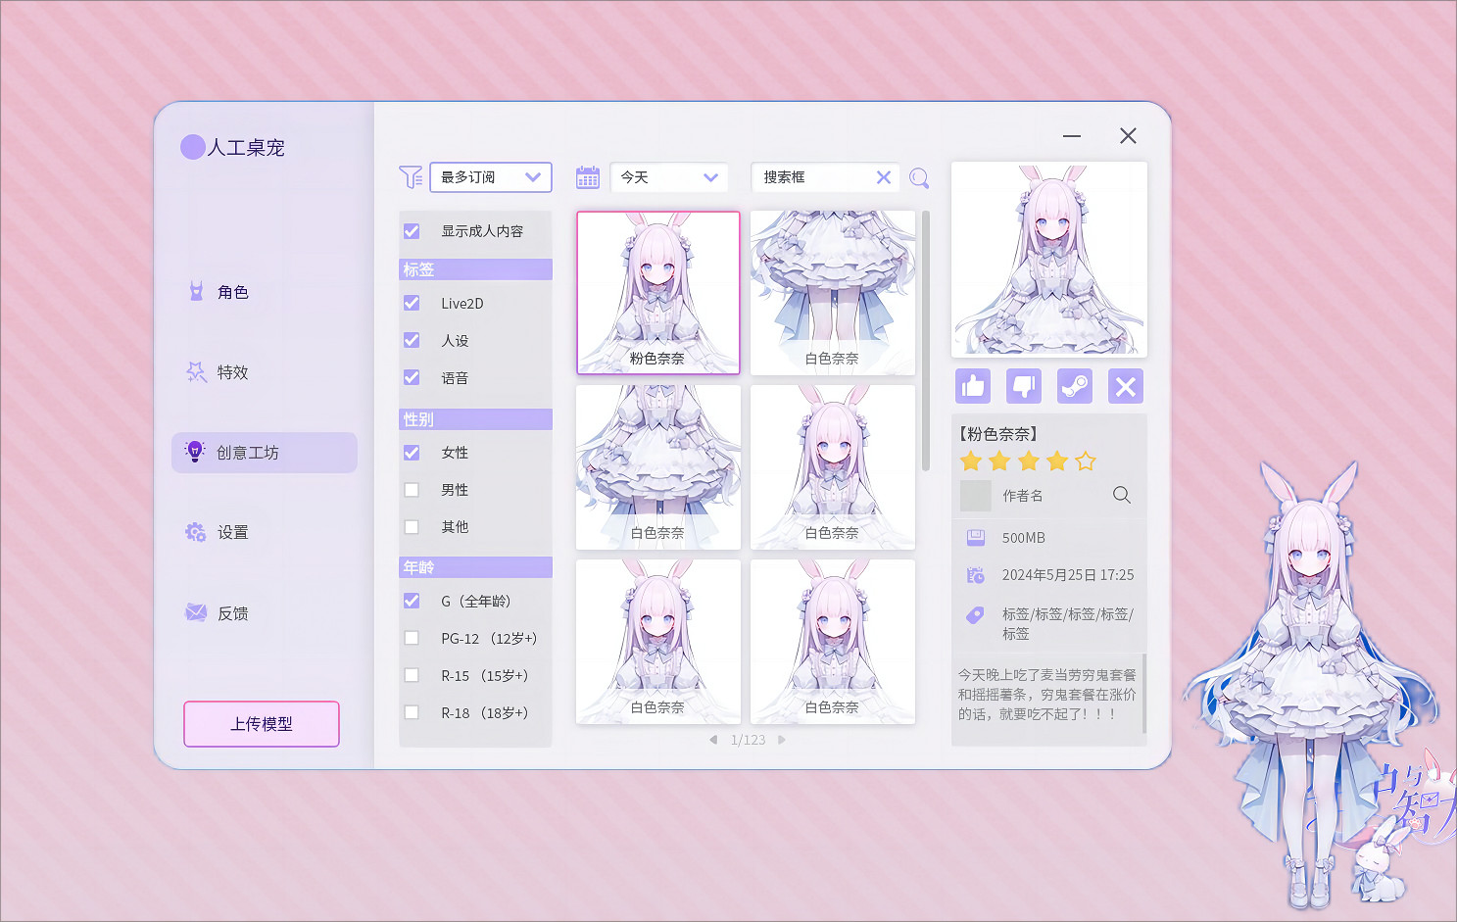The height and width of the screenshot is (922, 1457).
Task: Click the calendar icon beside date dropdown
Action: 587,177
